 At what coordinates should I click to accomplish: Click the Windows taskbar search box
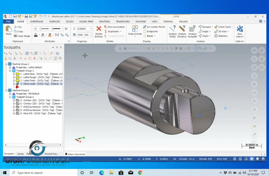[43, 173]
